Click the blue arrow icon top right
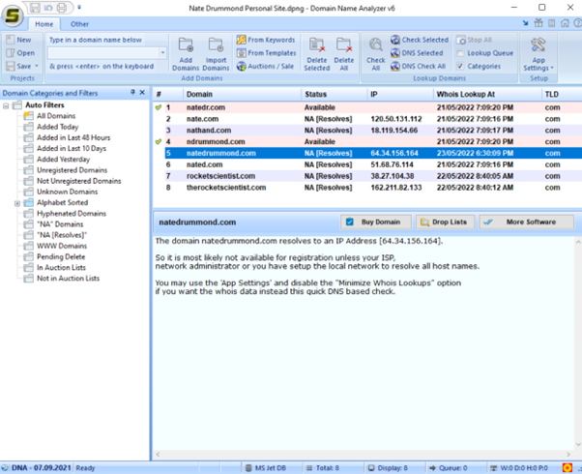582x474 pixels. tap(525, 23)
